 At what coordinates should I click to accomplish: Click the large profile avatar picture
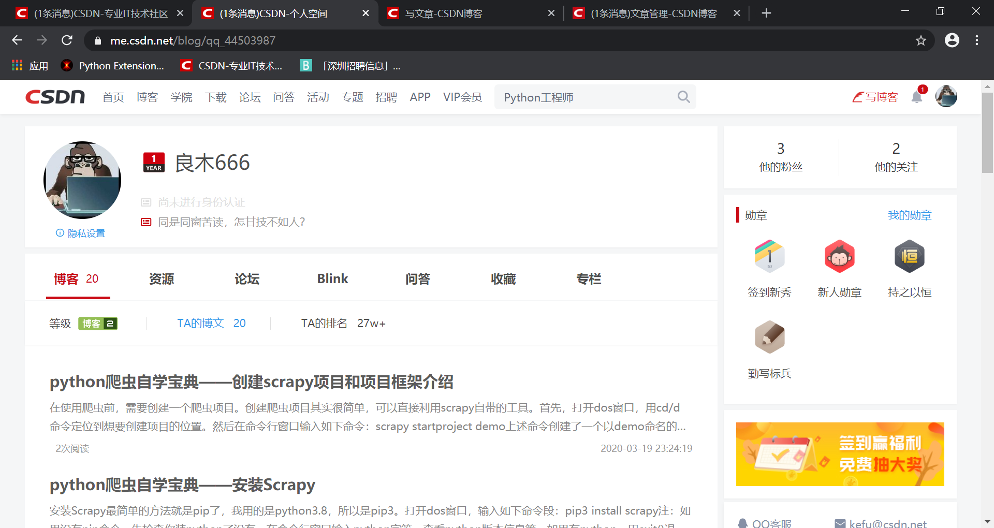82,180
